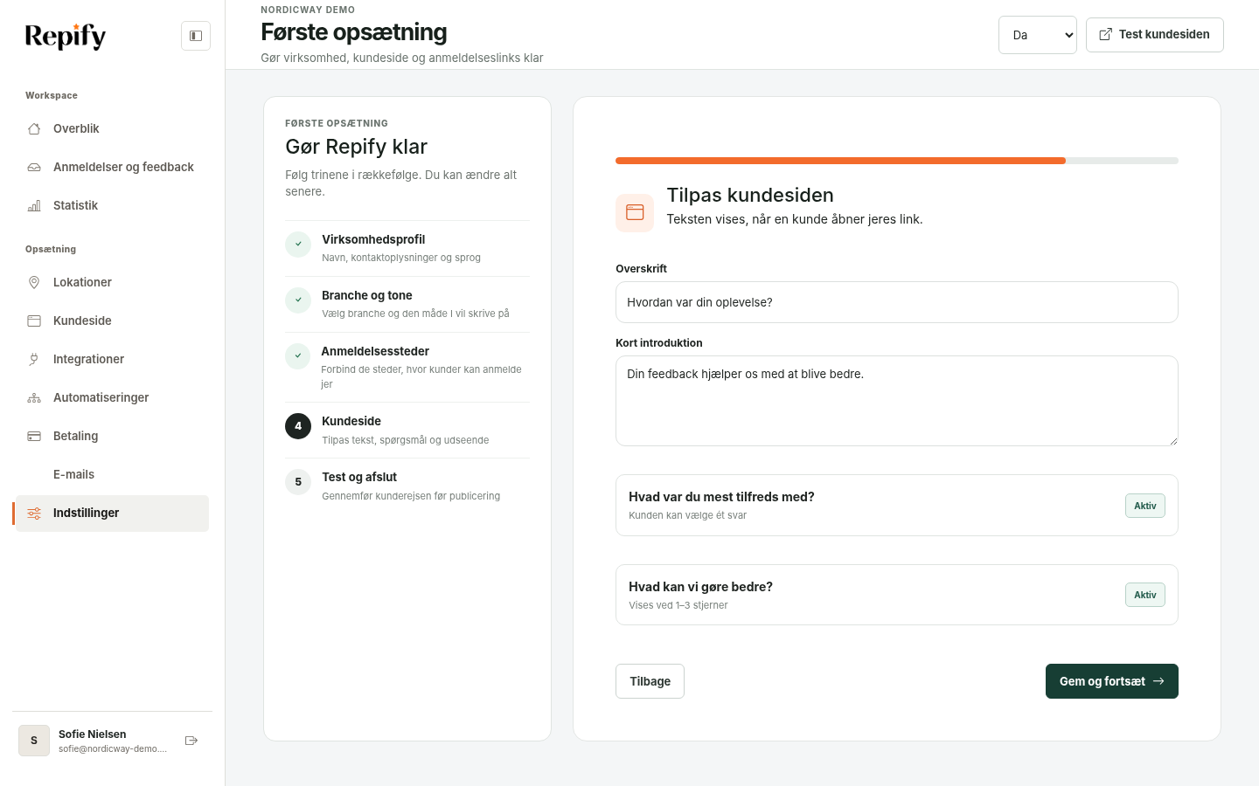
Task: Open Overblik in the sidebar
Action: coord(112,128)
